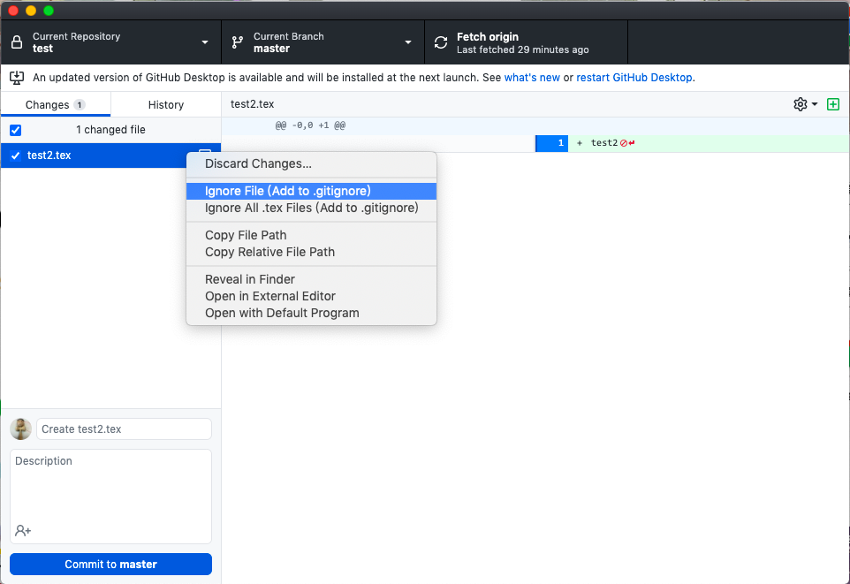Click the user avatar beside summary field
Image resolution: width=850 pixels, height=584 pixels.
(20, 429)
